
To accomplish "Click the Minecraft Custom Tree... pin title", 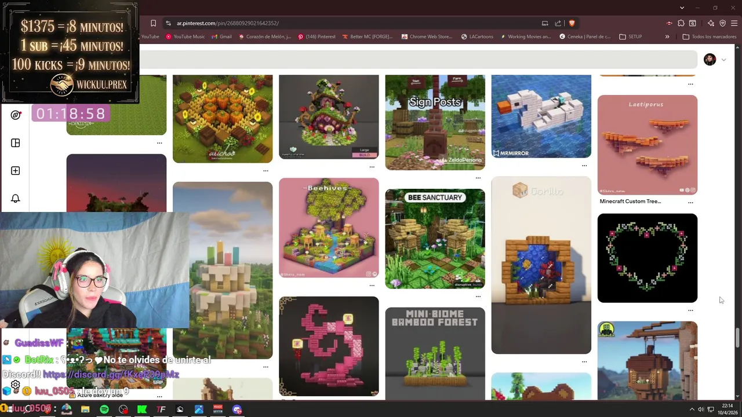I will coord(630,202).
